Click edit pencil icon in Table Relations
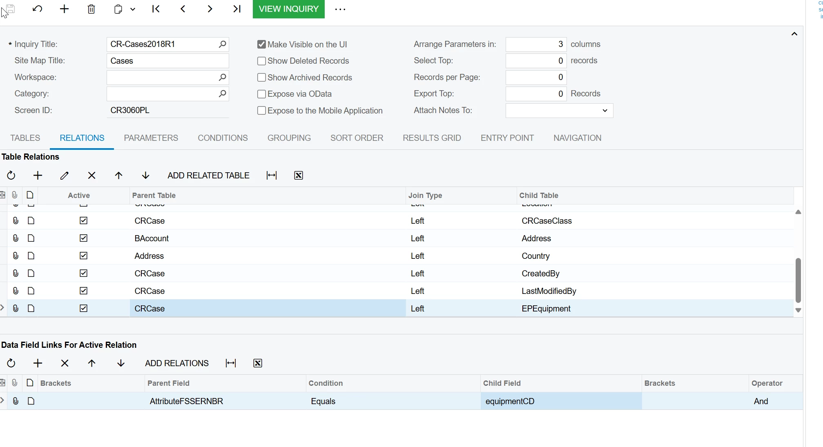Viewport: 823px width, 447px height. coord(64,176)
